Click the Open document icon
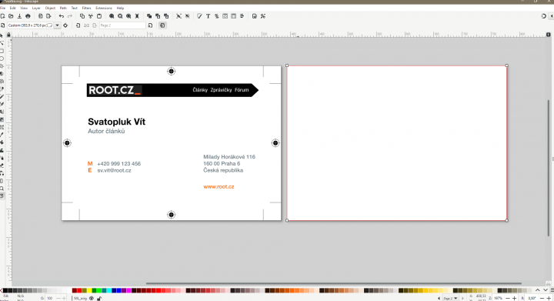The image size is (554, 301). [x=11, y=16]
